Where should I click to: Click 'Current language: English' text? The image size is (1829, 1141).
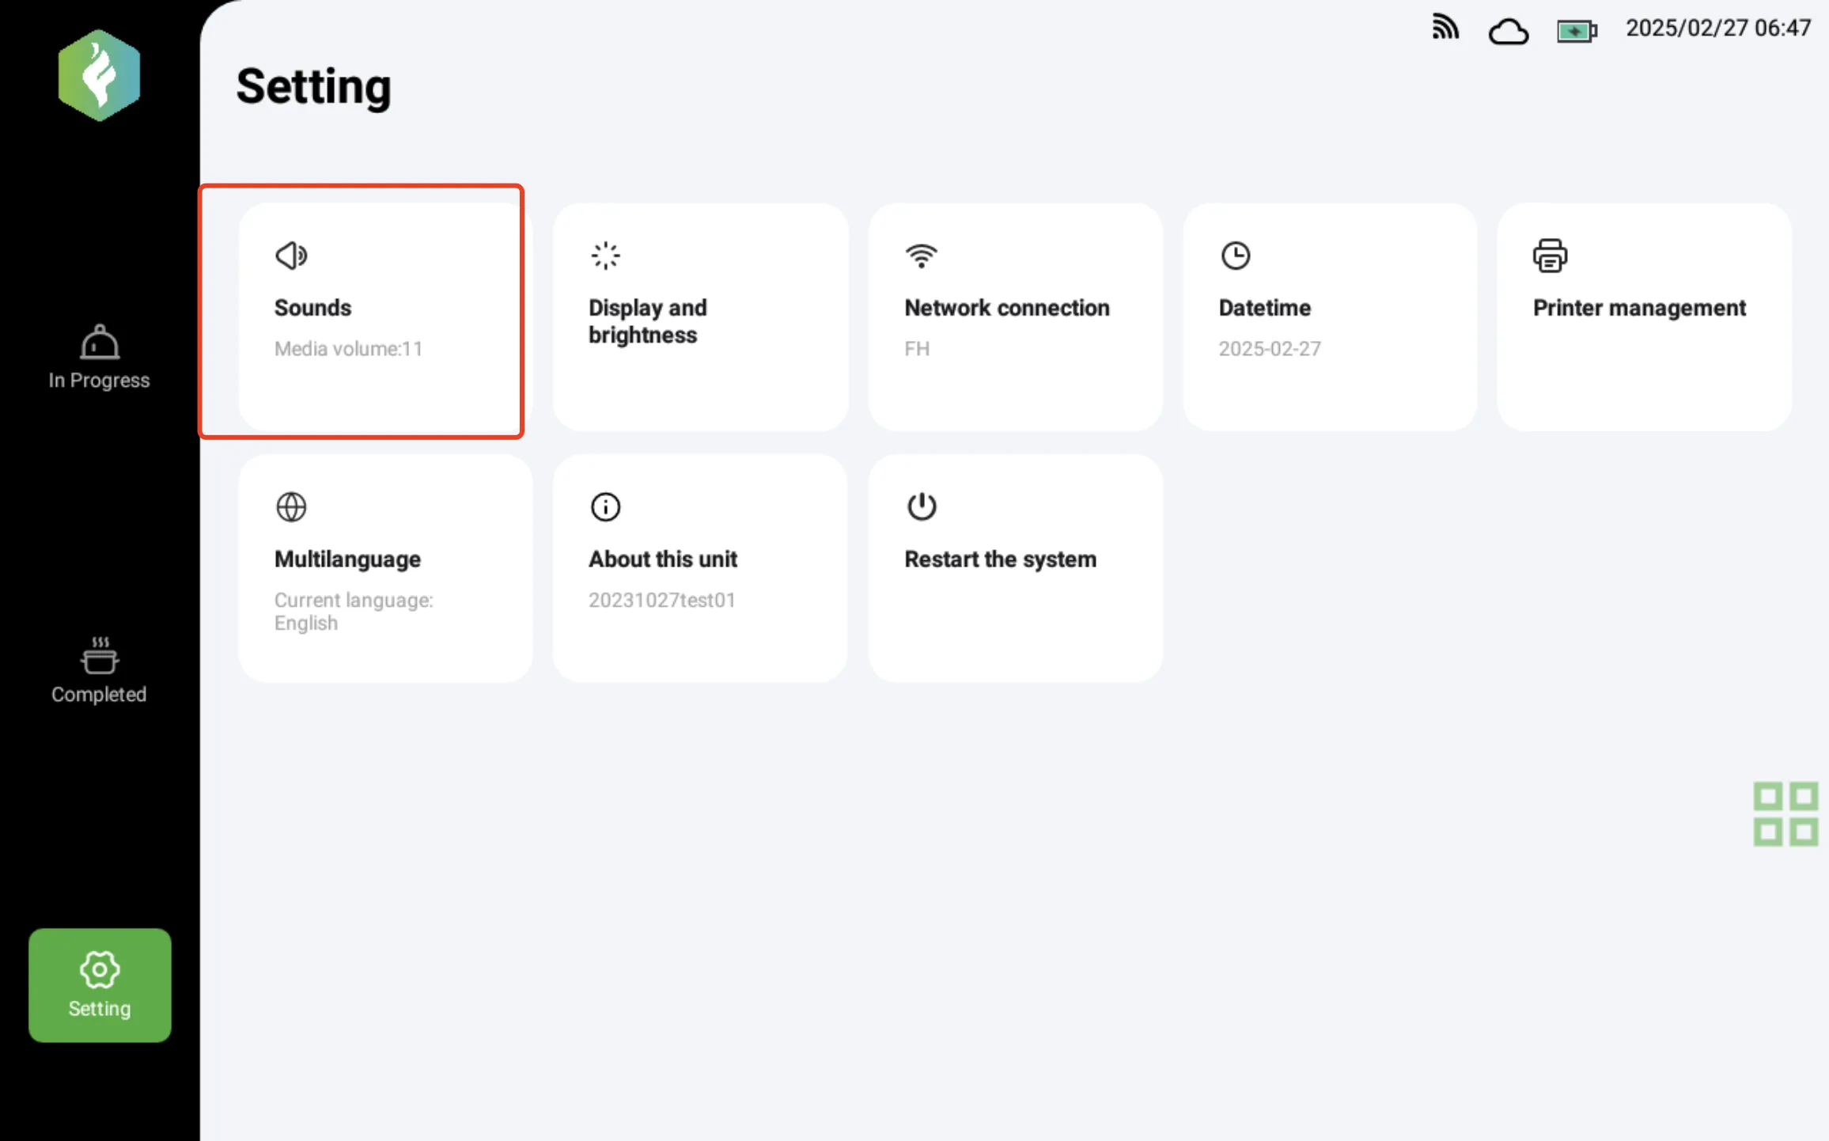point(354,612)
